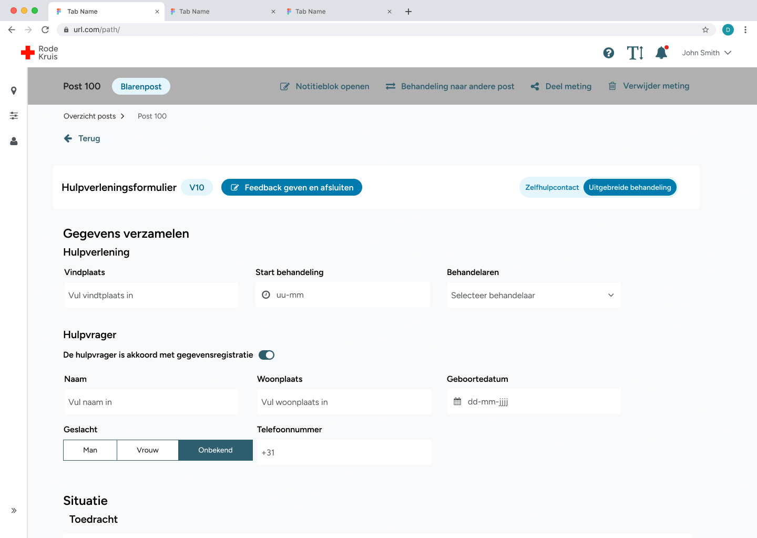Image resolution: width=757 pixels, height=538 pixels.
Task: Click the calendar icon in Geboortedatum
Action: 457,401
